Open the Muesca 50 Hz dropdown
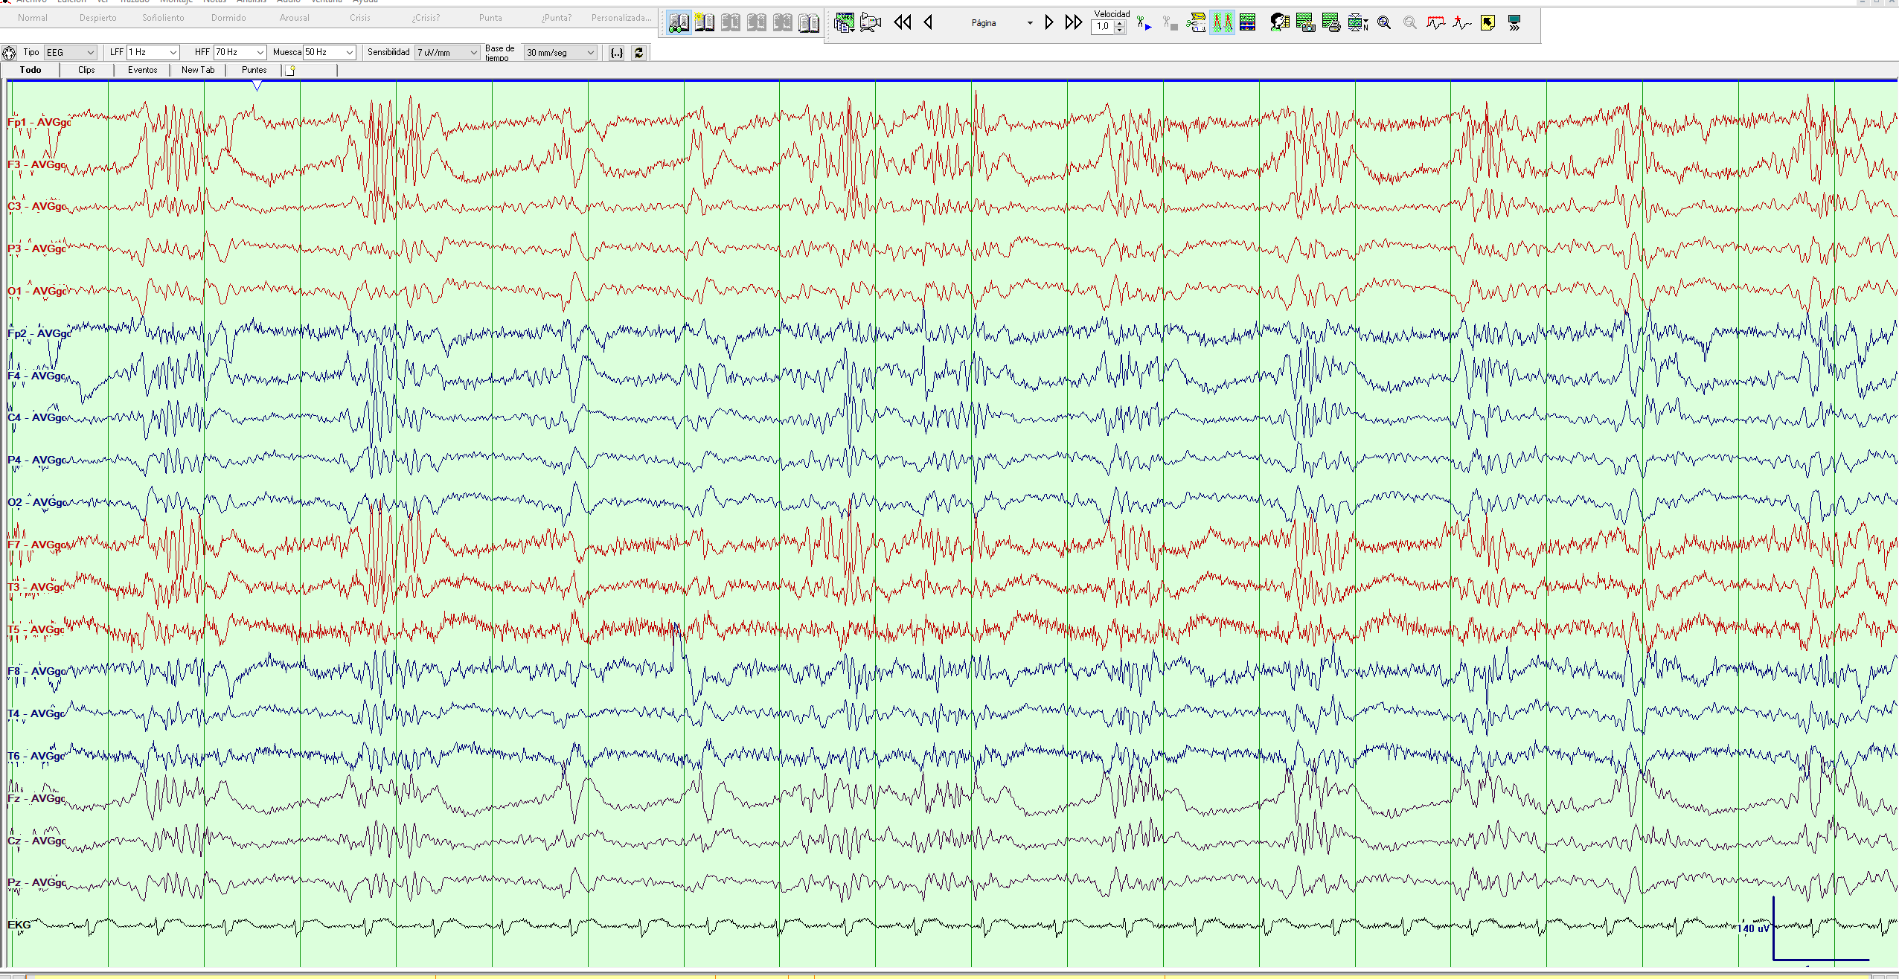Screen dimensions: 1899x979 330,52
